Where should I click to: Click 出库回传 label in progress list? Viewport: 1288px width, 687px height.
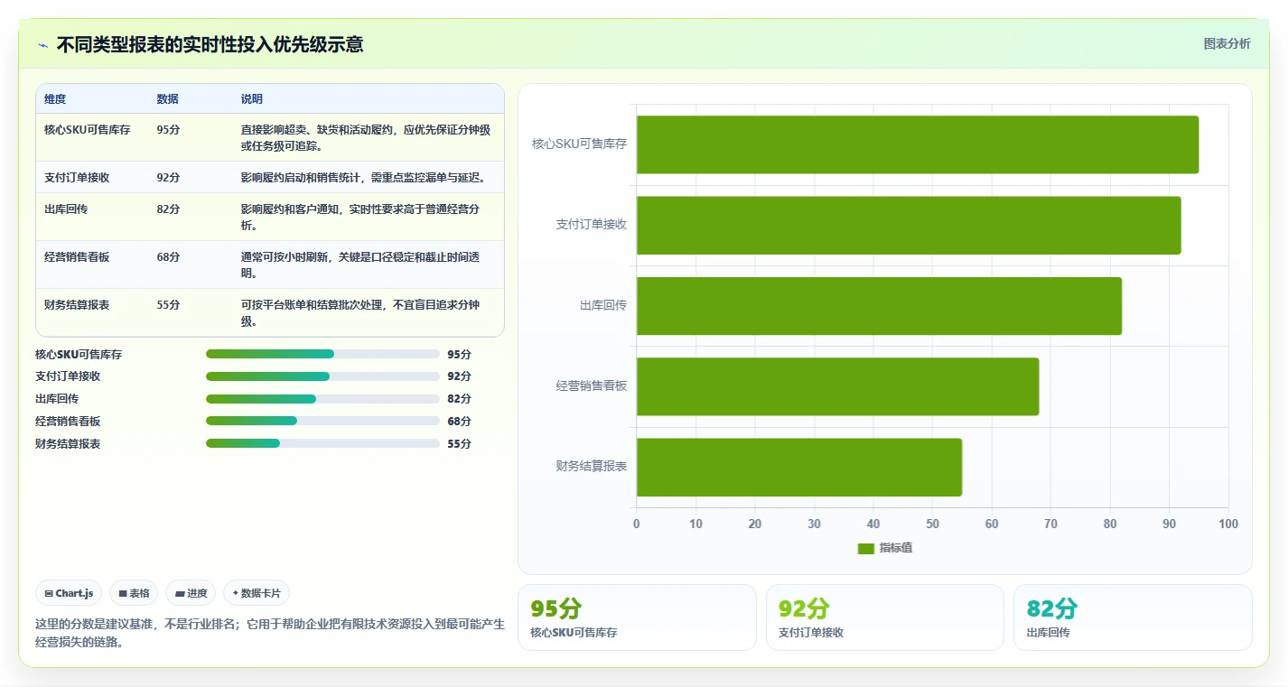(x=57, y=399)
